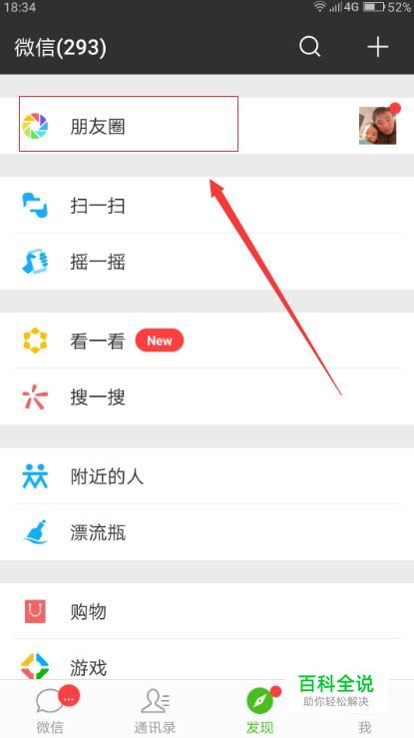
Task: Open the plus add menu
Action: pyautogui.click(x=377, y=47)
